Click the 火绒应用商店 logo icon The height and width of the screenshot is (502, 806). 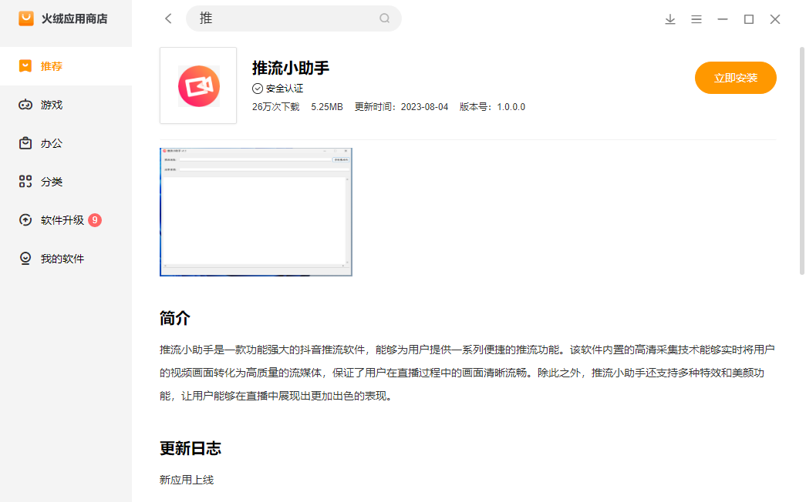tap(26, 18)
